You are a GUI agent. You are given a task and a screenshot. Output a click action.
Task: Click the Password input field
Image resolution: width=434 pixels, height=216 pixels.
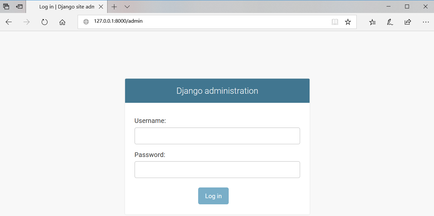tap(217, 170)
